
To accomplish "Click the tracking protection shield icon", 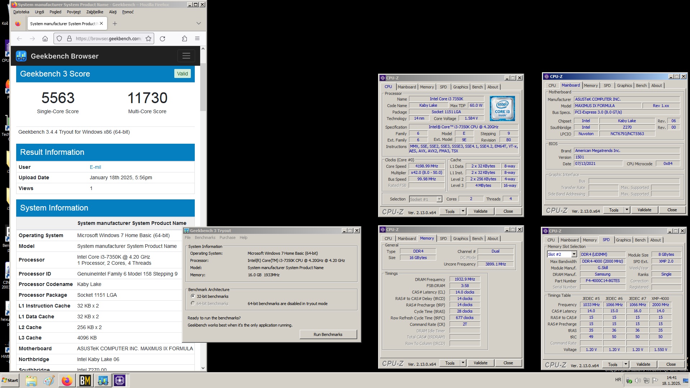I will click(x=59, y=38).
